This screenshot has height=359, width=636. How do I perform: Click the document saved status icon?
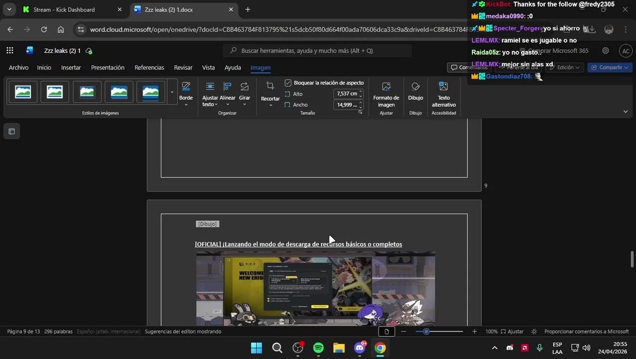point(89,51)
